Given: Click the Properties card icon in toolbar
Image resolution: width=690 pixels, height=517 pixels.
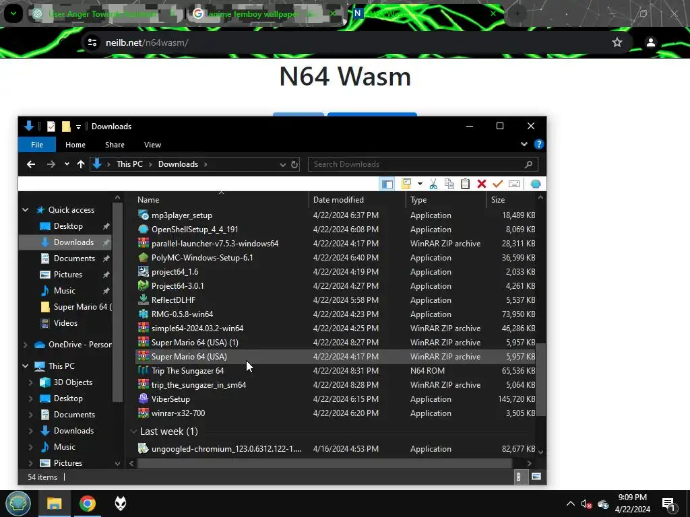Looking at the screenshot, I should click(x=514, y=184).
